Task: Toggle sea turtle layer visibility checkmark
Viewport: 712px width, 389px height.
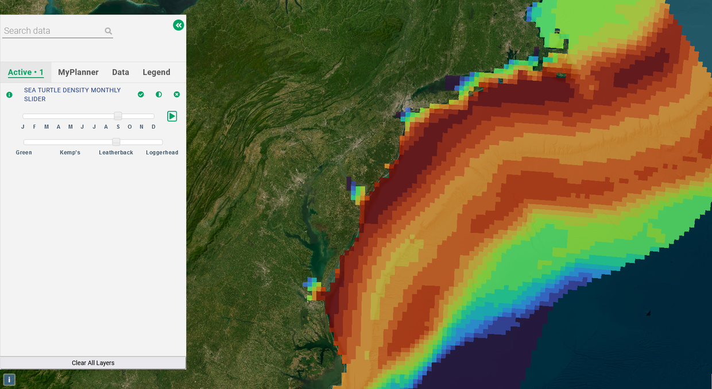Action: (x=141, y=94)
